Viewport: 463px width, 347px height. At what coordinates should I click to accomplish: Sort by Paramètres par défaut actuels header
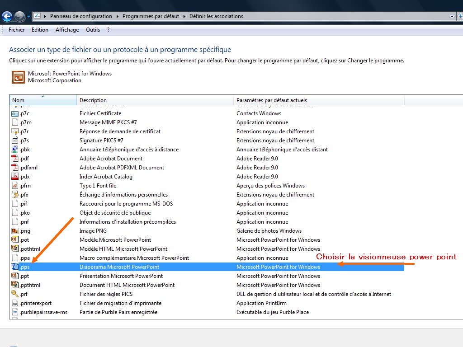(x=319, y=100)
